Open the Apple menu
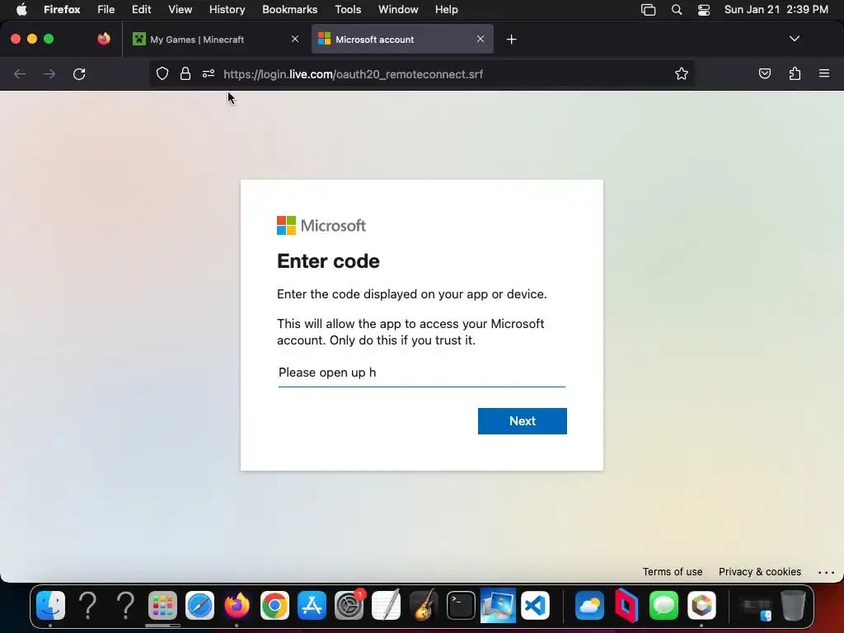Screen dimensions: 844x633 [21, 9]
